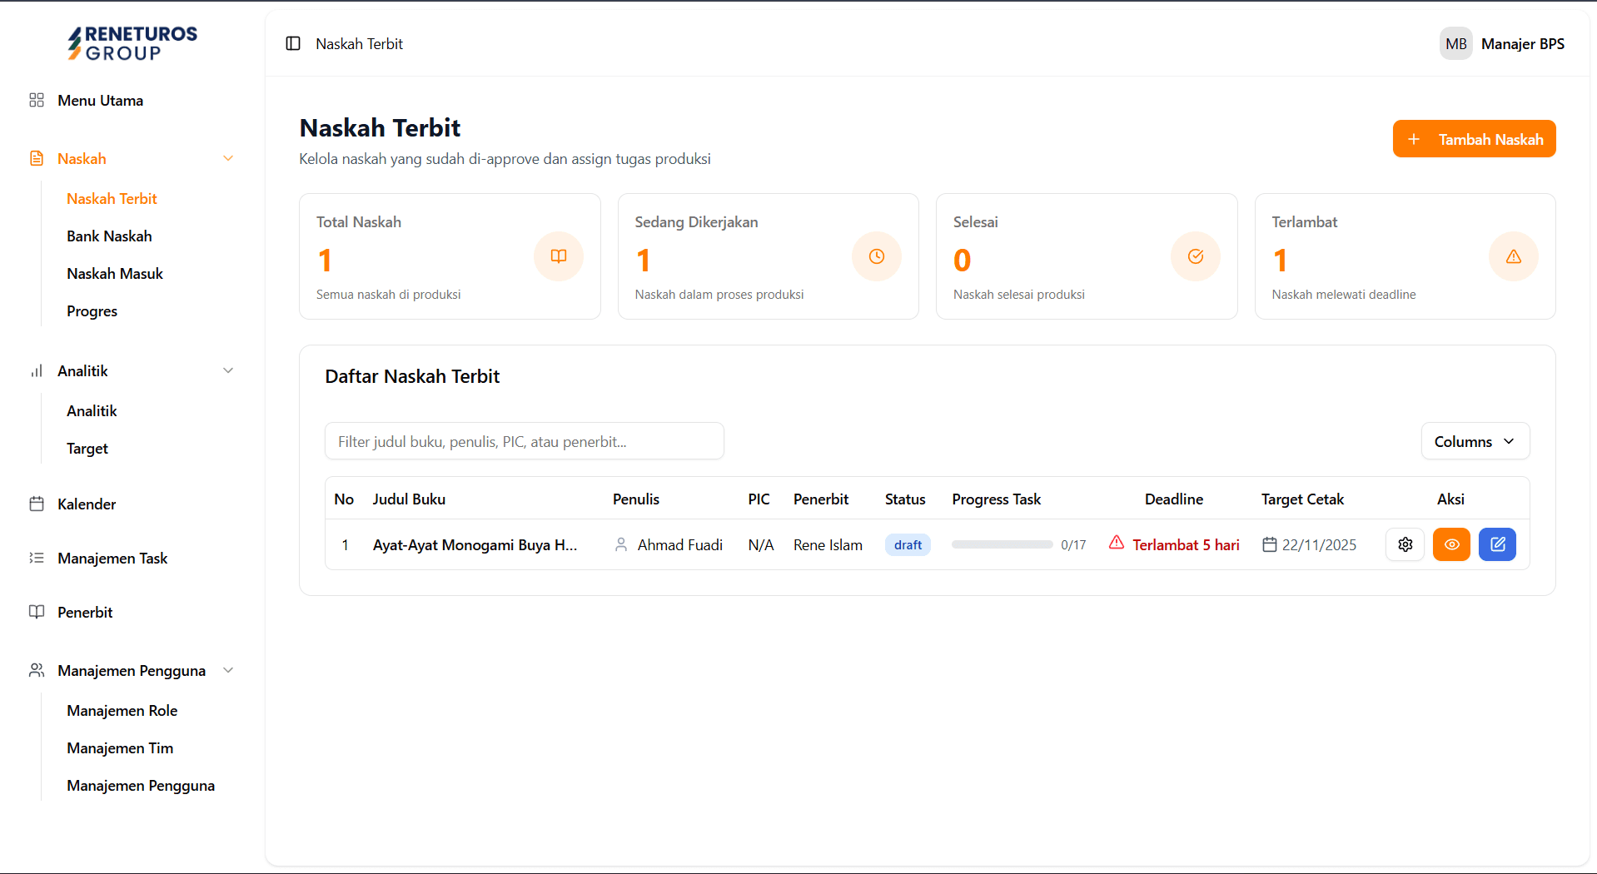Open settings gear for Ayat-Ayat Monogami row
The height and width of the screenshot is (874, 1597).
tap(1405, 544)
